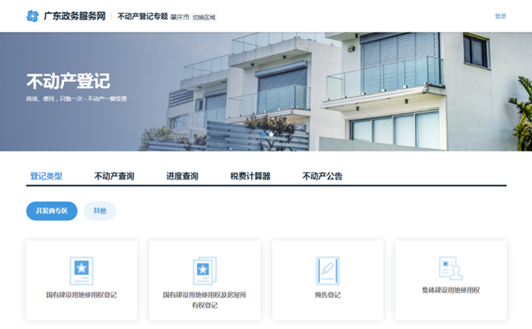Click the 不动产登记 banner image

point(266,91)
